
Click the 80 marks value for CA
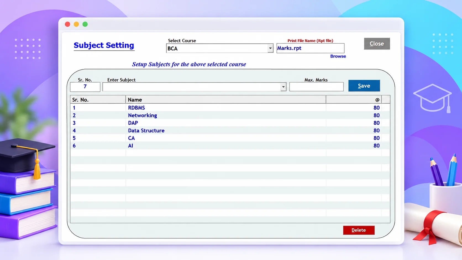tap(376, 138)
